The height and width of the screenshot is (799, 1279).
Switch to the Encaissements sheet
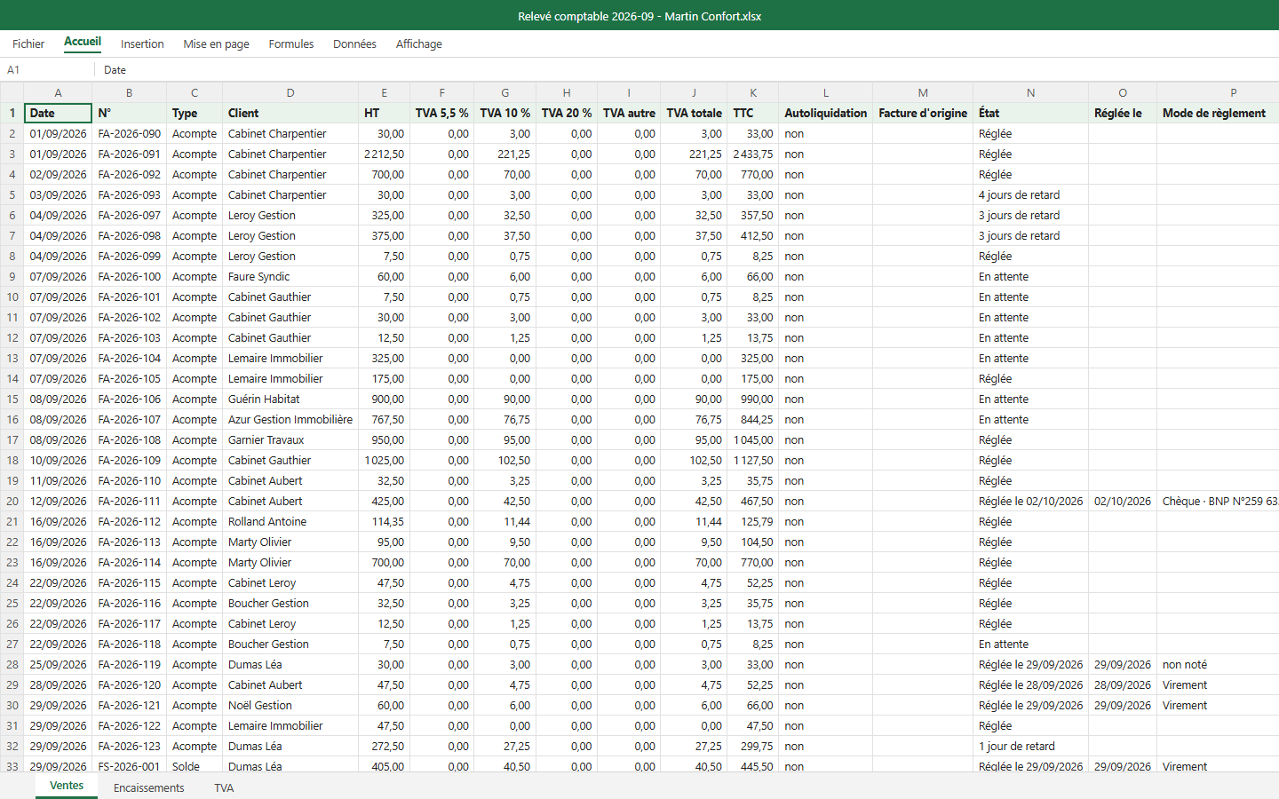pyautogui.click(x=148, y=787)
